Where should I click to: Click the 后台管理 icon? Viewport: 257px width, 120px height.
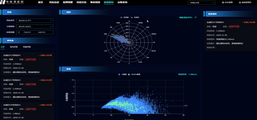click(223, 2)
